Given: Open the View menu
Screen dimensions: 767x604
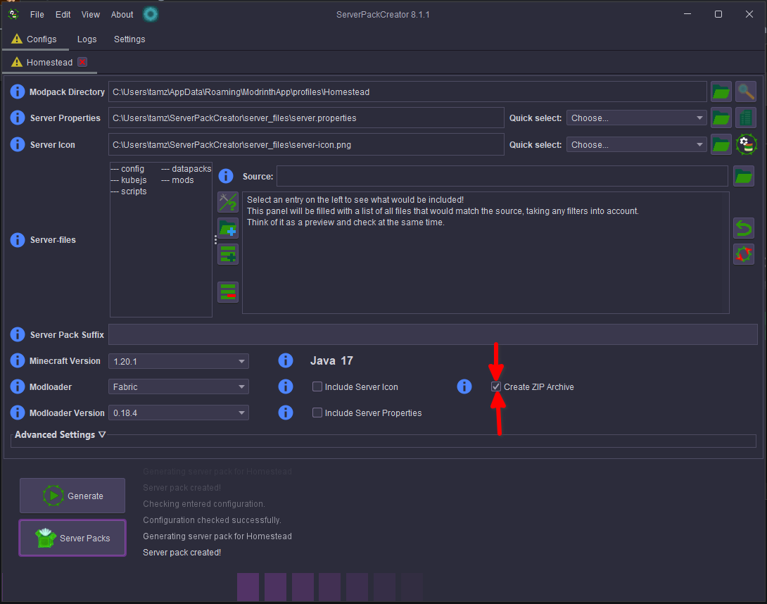Looking at the screenshot, I should (x=91, y=15).
